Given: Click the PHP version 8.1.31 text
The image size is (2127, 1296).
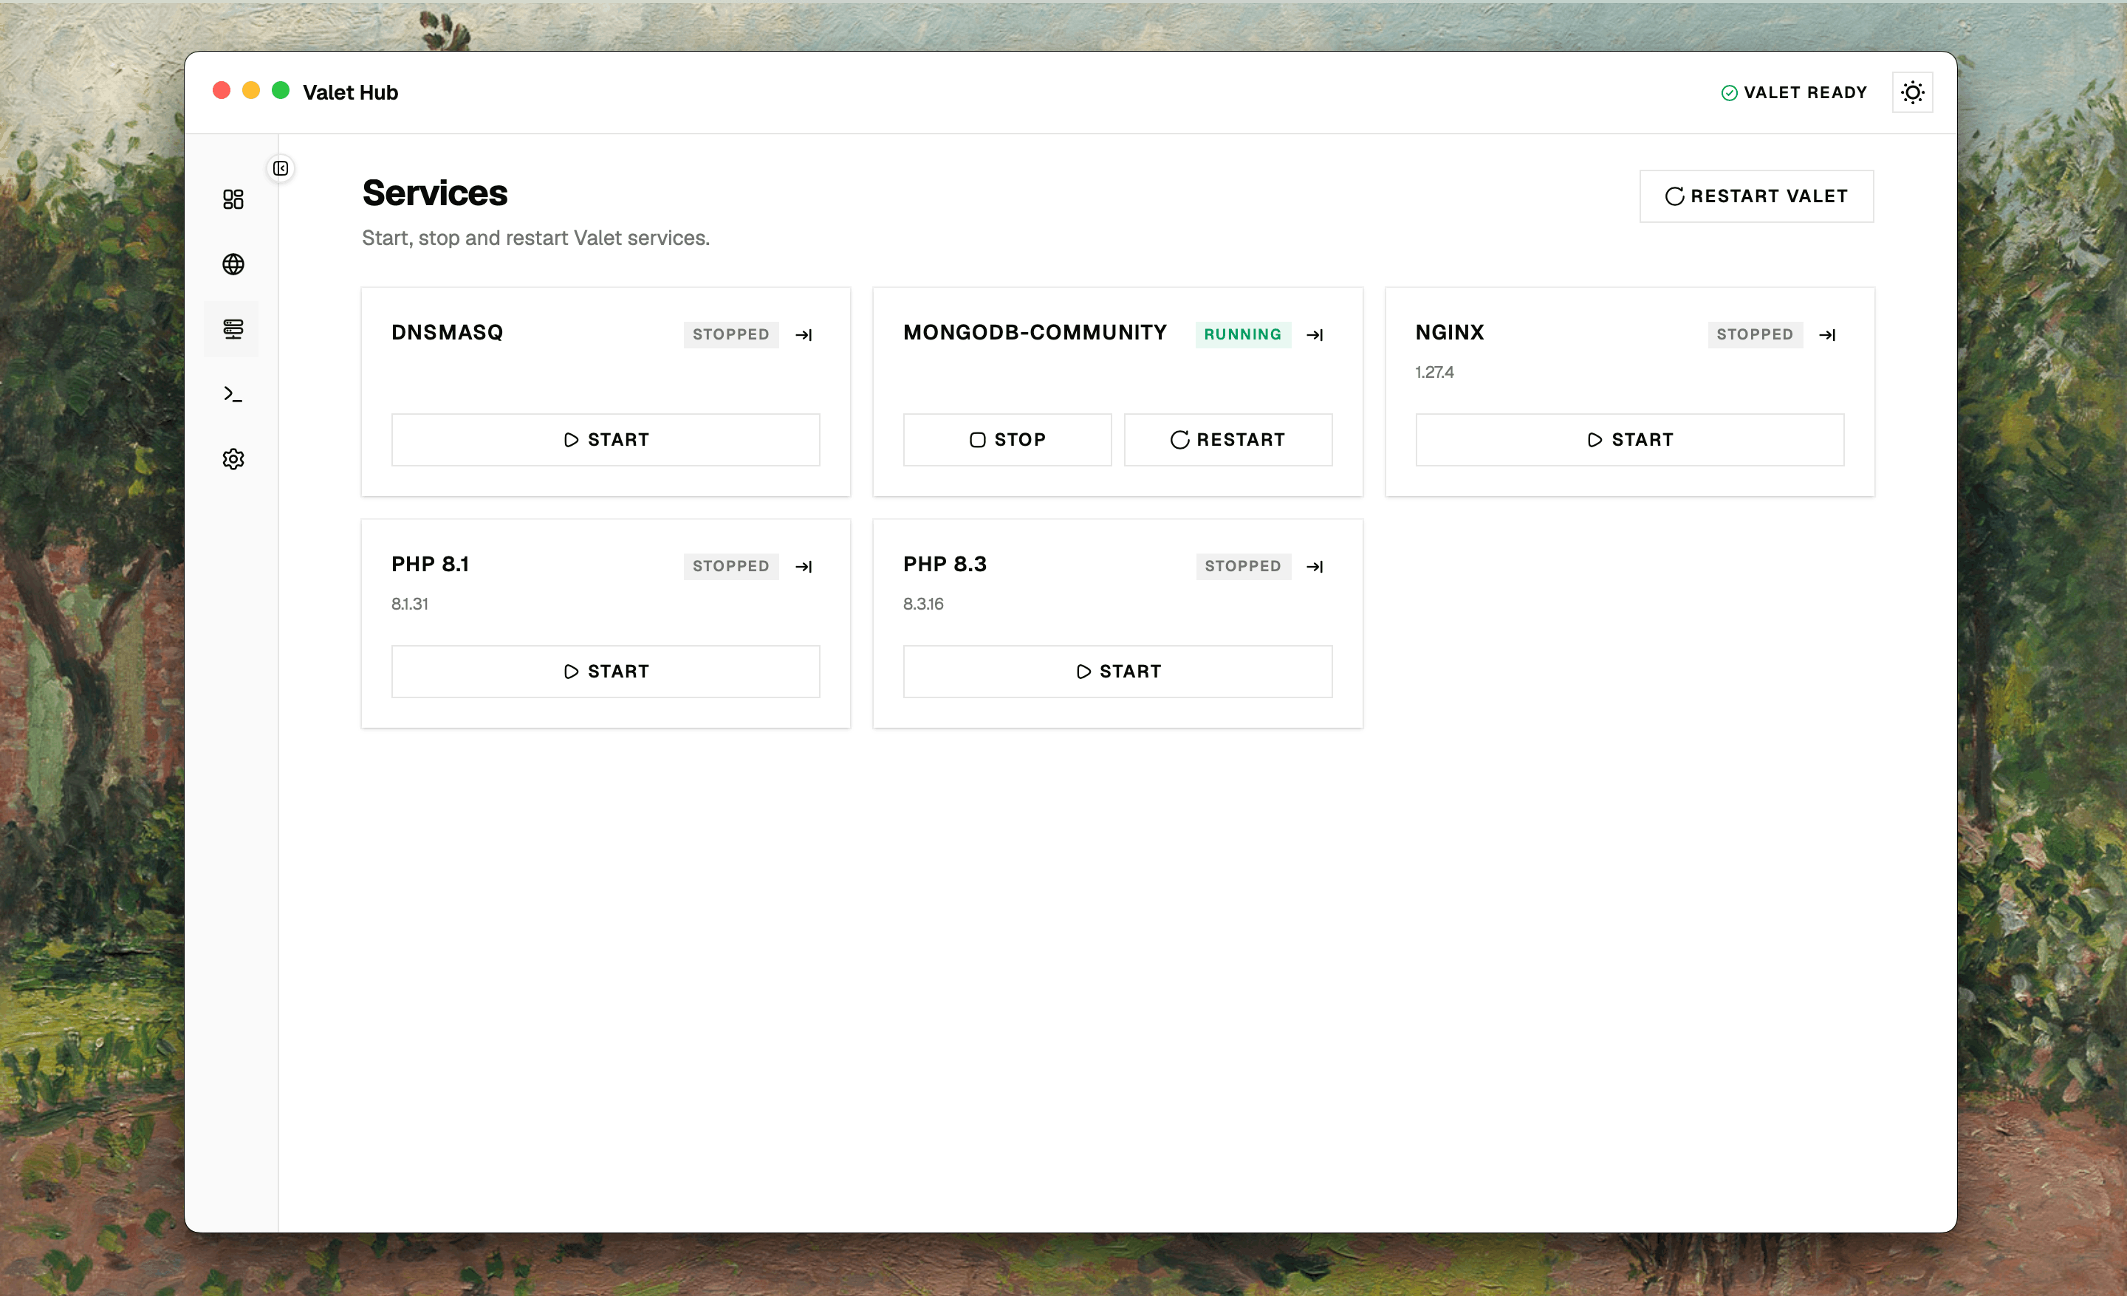Looking at the screenshot, I should (x=410, y=604).
